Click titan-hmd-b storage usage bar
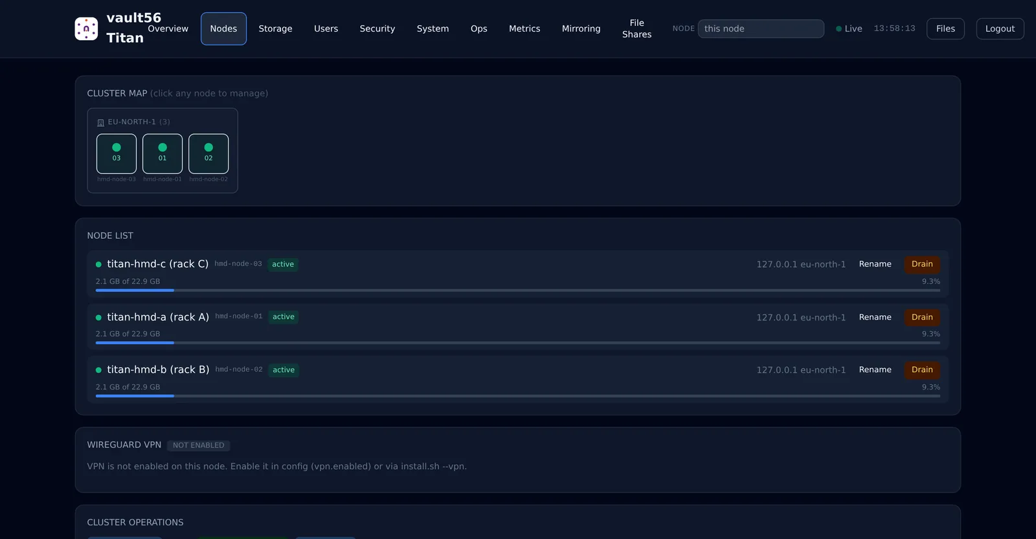Screen dimensions: 1036x539 pyautogui.click(x=518, y=396)
